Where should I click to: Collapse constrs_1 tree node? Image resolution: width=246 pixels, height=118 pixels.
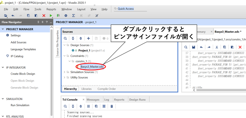(70, 61)
